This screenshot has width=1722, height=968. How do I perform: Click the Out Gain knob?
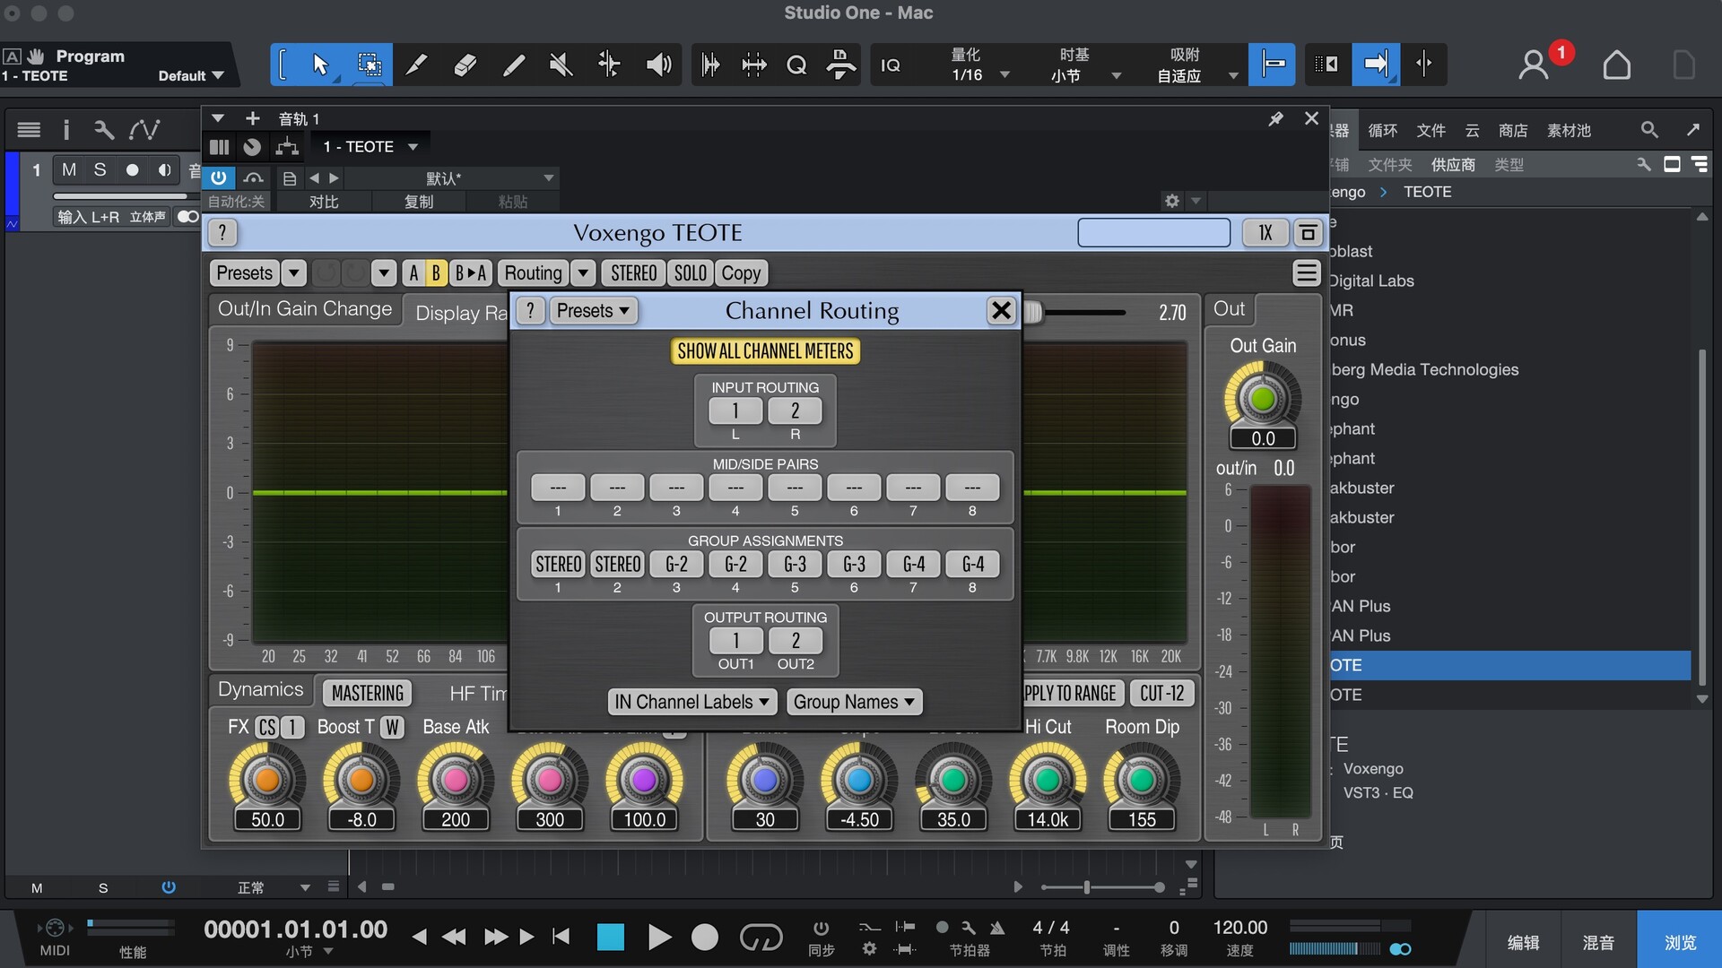click(x=1262, y=399)
